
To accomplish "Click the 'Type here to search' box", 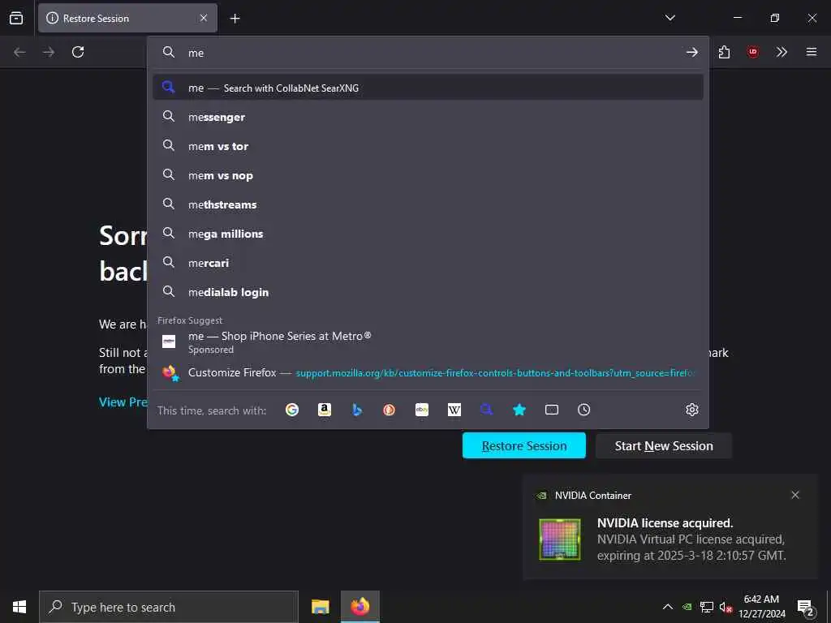I will pos(169,607).
